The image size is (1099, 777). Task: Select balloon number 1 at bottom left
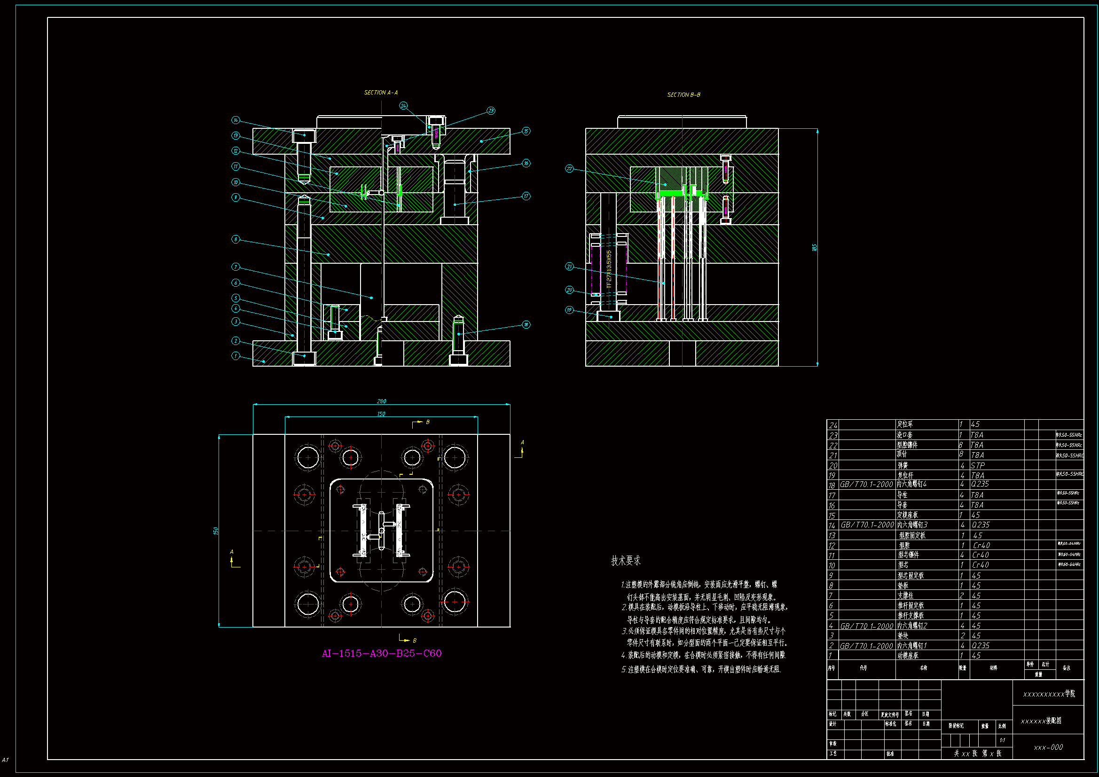pyautogui.click(x=235, y=356)
